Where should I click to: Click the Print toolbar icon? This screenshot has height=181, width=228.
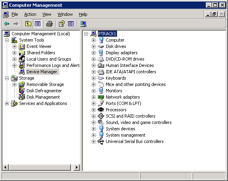coord(49,24)
